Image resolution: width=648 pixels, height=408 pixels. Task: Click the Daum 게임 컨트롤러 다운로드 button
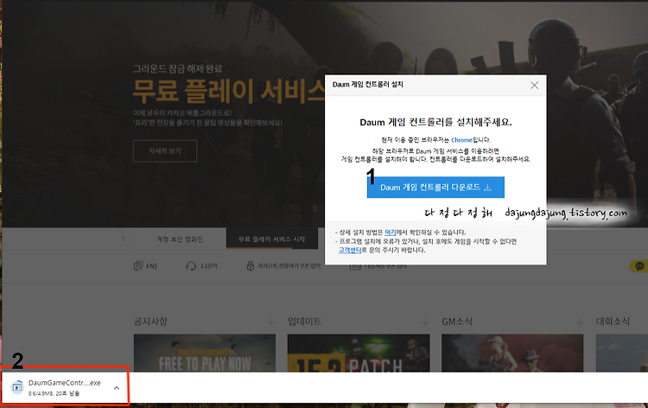pos(435,188)
